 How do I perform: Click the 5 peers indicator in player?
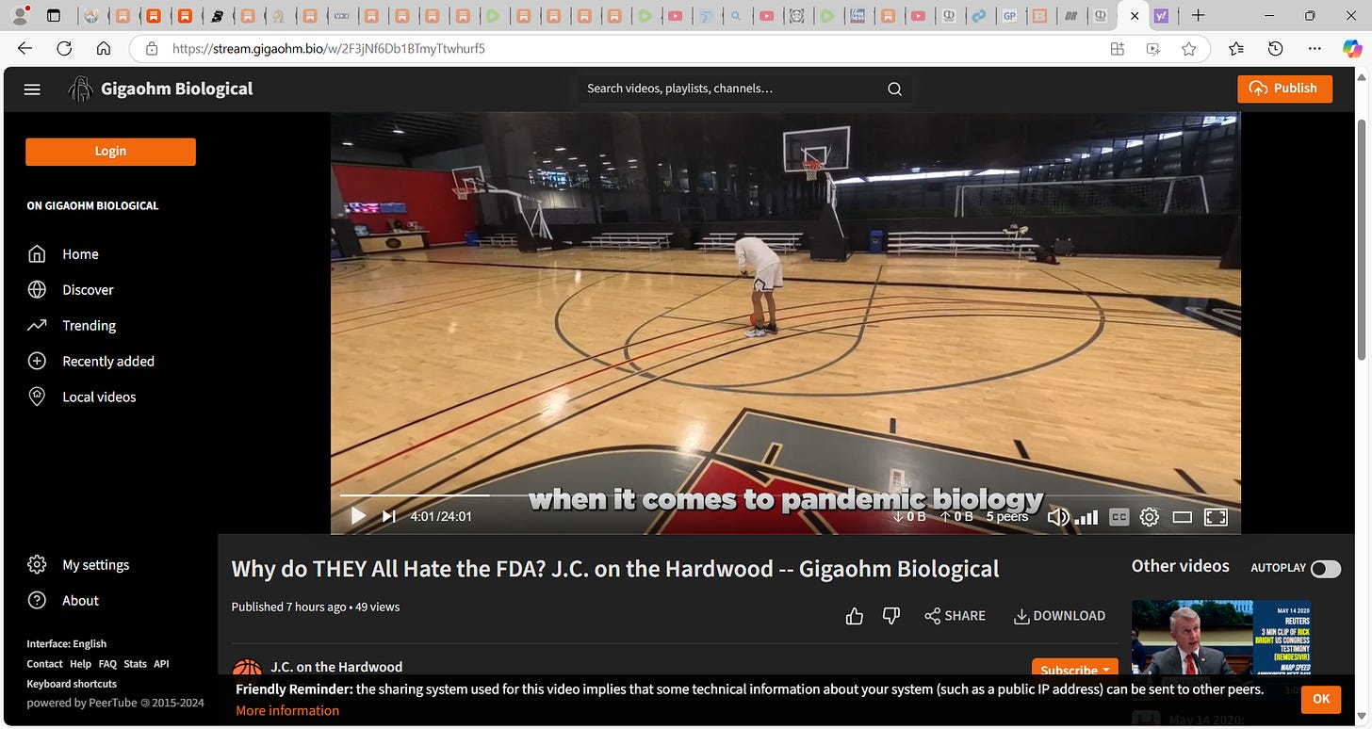point(1007,517)
